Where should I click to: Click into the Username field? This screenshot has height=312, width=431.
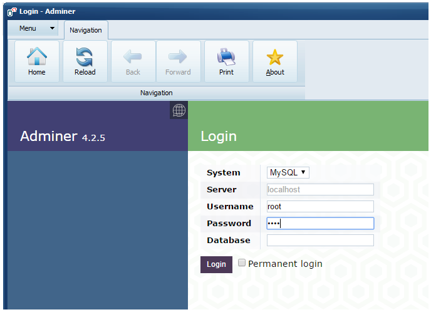pos(320,207)
